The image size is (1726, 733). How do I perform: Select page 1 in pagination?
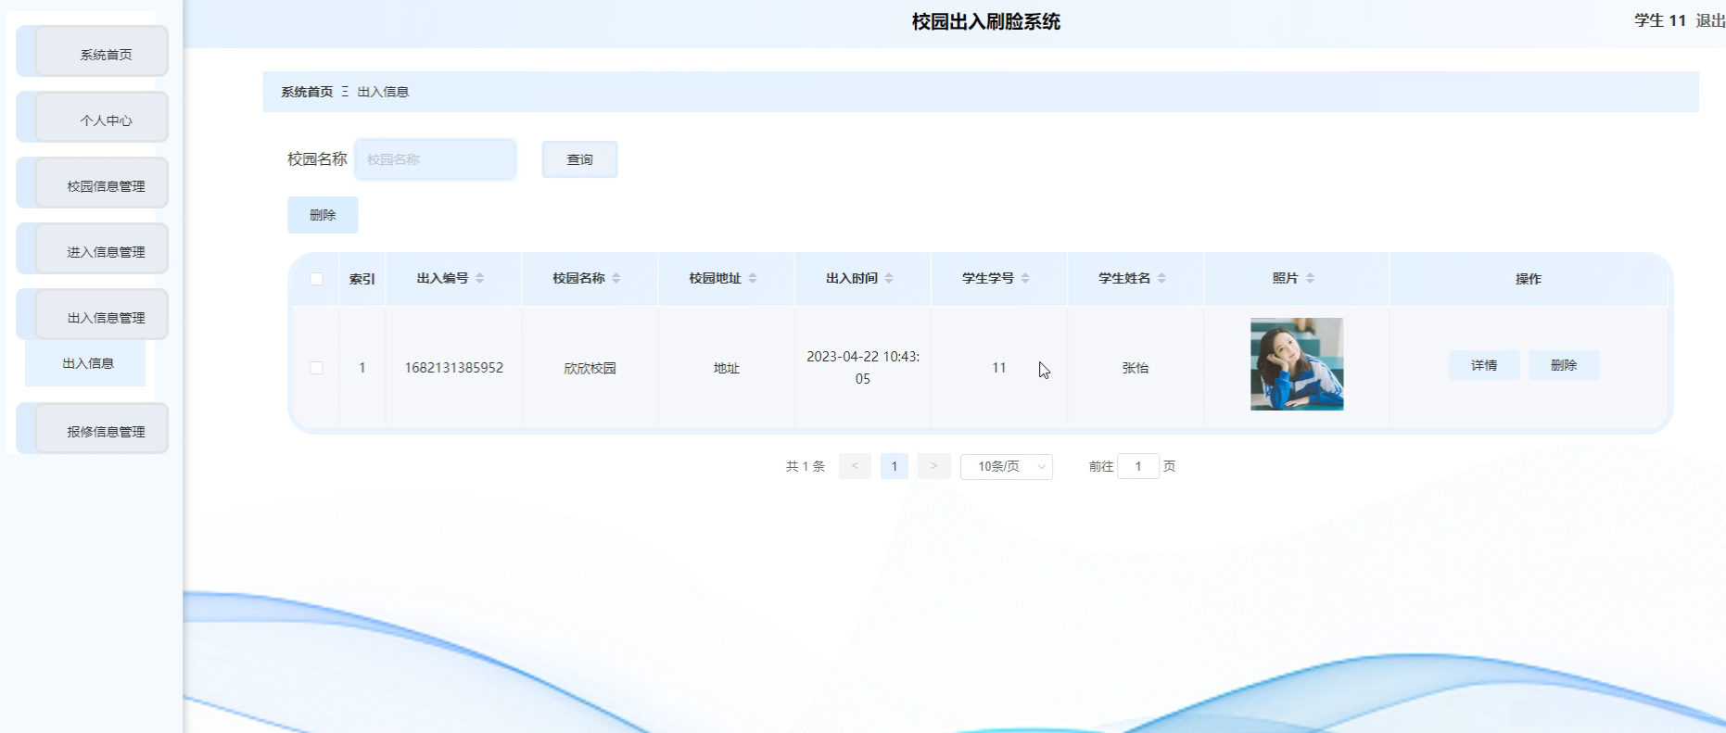(895, 466)
